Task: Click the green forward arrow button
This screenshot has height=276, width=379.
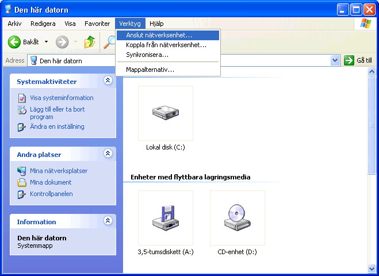Action: pyautogui.click(x=62, y=42)
